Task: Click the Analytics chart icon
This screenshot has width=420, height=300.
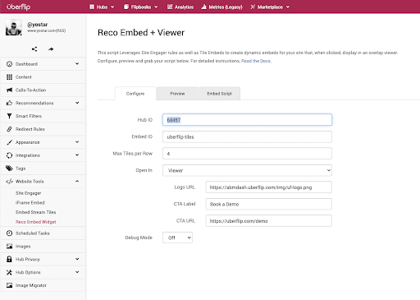Action: (x=170, y=7)
